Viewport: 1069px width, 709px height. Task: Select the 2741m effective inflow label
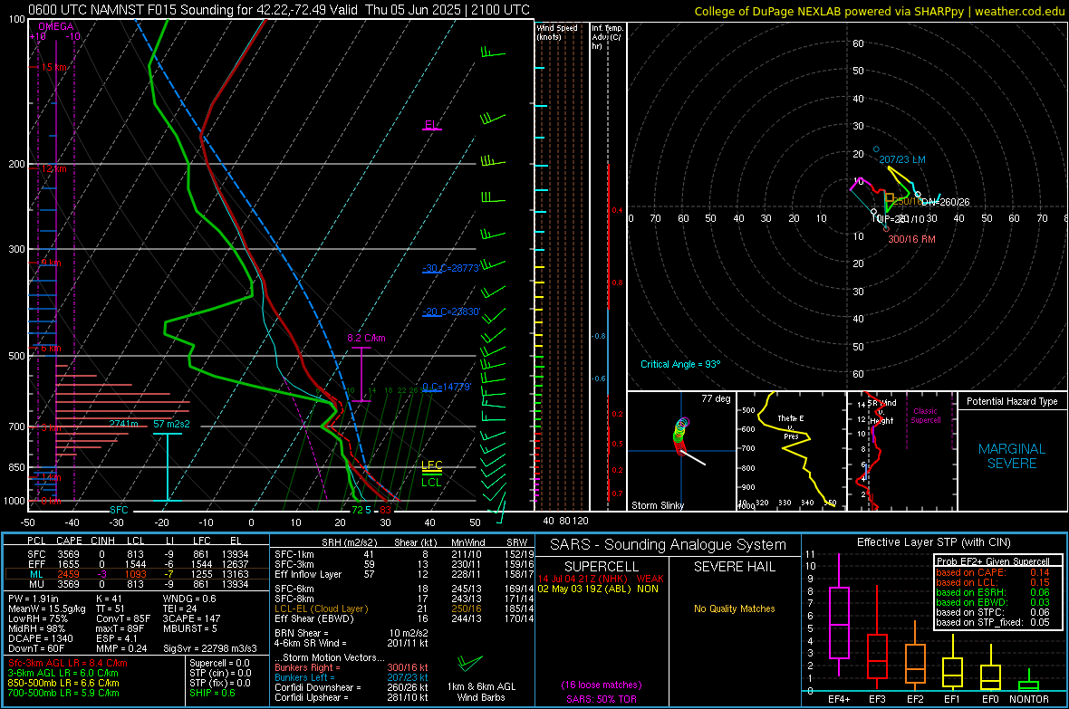(x=123, y=424)
